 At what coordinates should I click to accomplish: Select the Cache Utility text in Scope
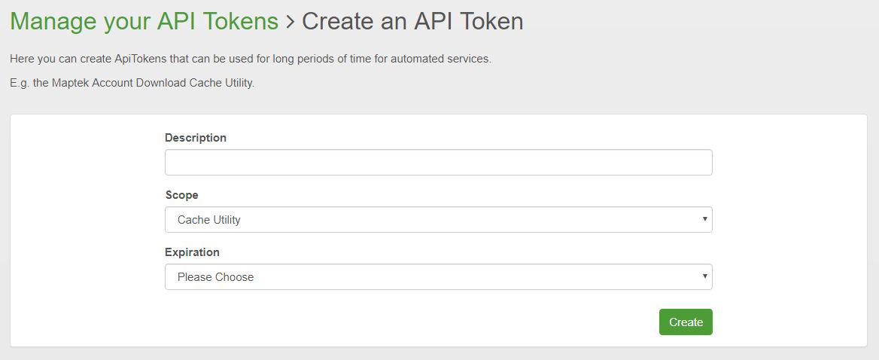tap(209, 220)
